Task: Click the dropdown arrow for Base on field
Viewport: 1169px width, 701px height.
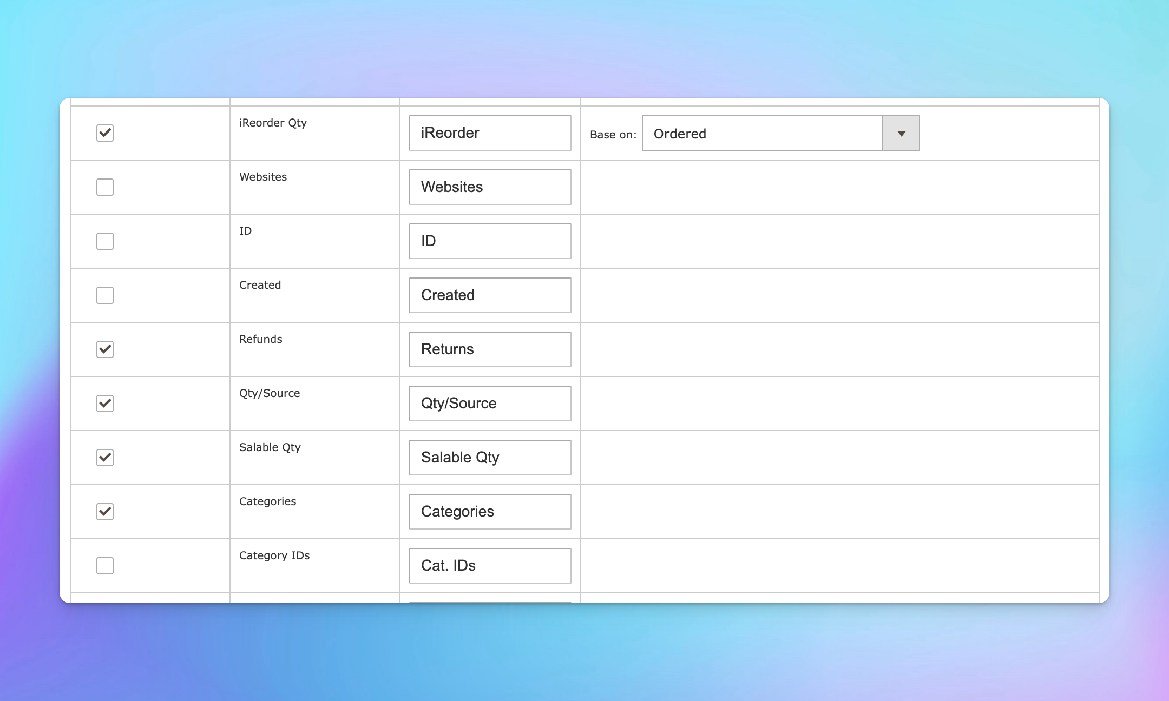Action: click(x=900, y=134)
